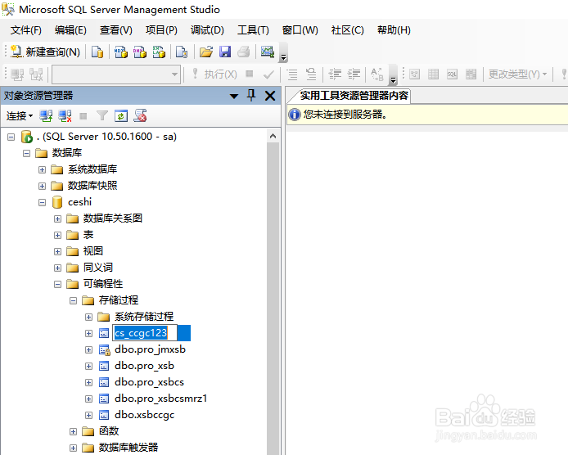Collapse the SQL Server 10.50.1600 server node
568x455 pixels.
11,137
